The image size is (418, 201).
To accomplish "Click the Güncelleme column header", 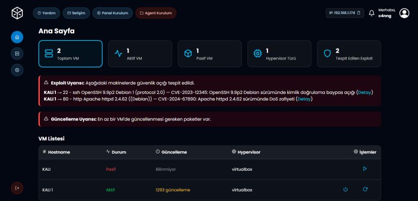I will (x=171, y=152).
